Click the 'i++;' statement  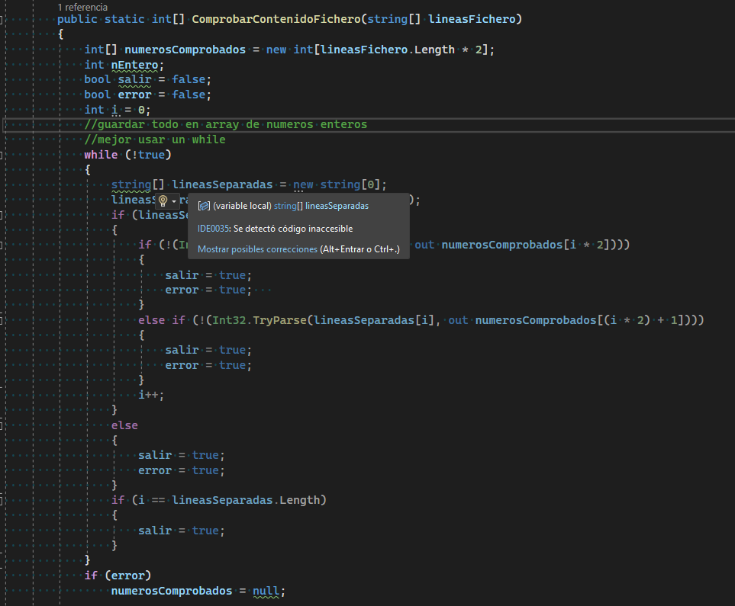[x=151, y=396]
